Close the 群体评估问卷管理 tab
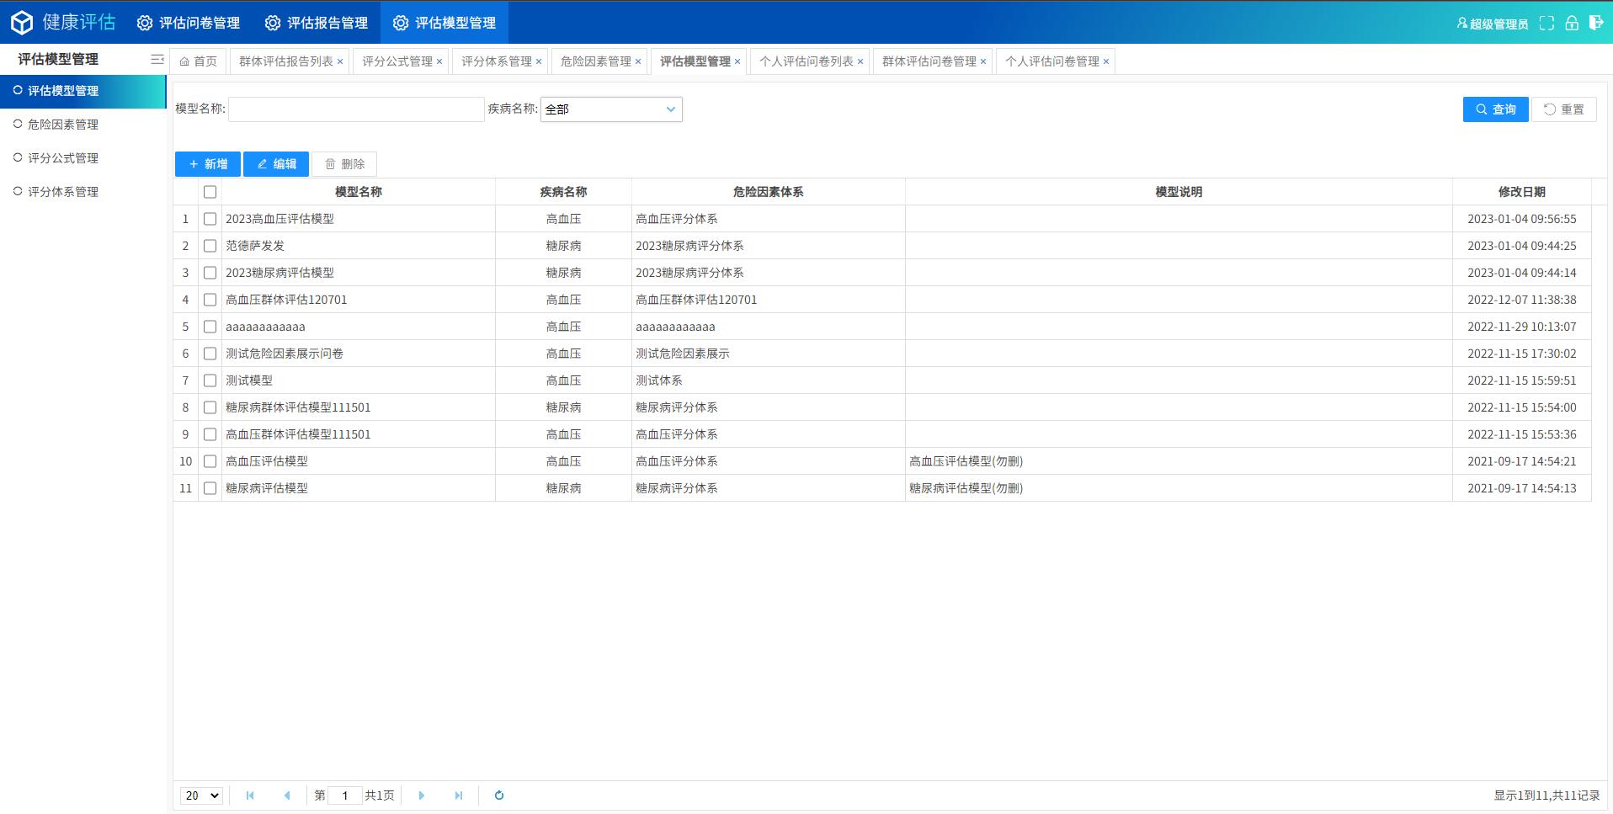This screenshot has width=1613, height=814. click(983, 61)
